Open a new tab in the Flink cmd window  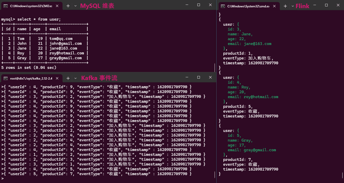(x=285, y=6)
